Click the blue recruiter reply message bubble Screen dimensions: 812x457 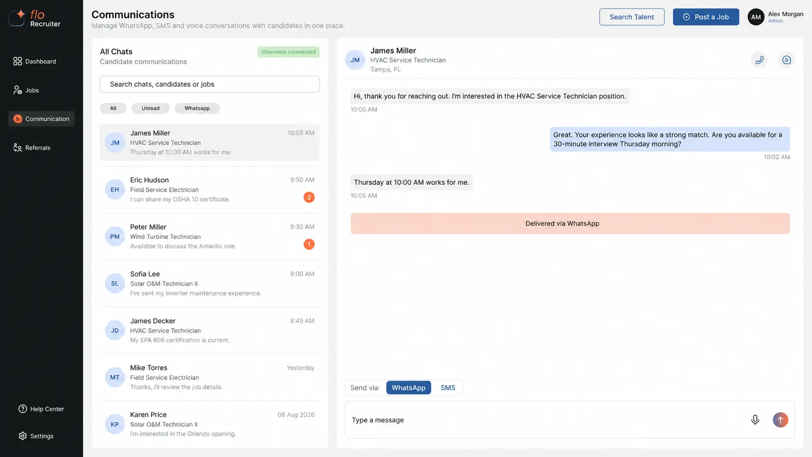click(x=670, y=139)
